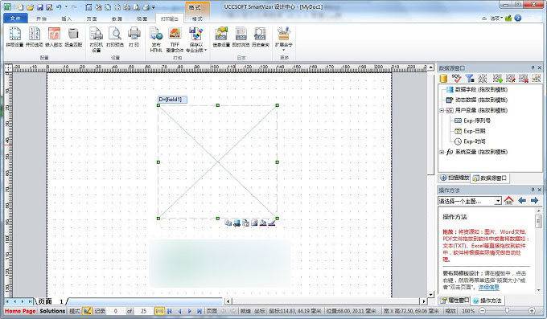Click the Home Page link in status bar
The image size is (547, 319).
20,311
